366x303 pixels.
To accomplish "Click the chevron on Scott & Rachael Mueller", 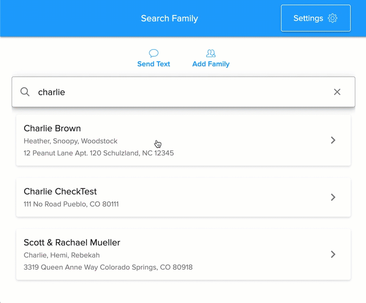I will 333,254.
